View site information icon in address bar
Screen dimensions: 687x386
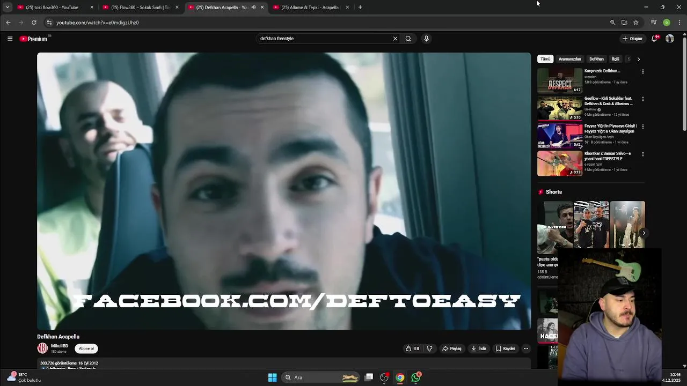pyautogui.click(x=49, y=23)
